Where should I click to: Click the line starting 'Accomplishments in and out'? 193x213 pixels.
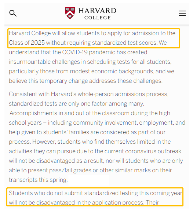pyautogui.click(x=90, y=113)
